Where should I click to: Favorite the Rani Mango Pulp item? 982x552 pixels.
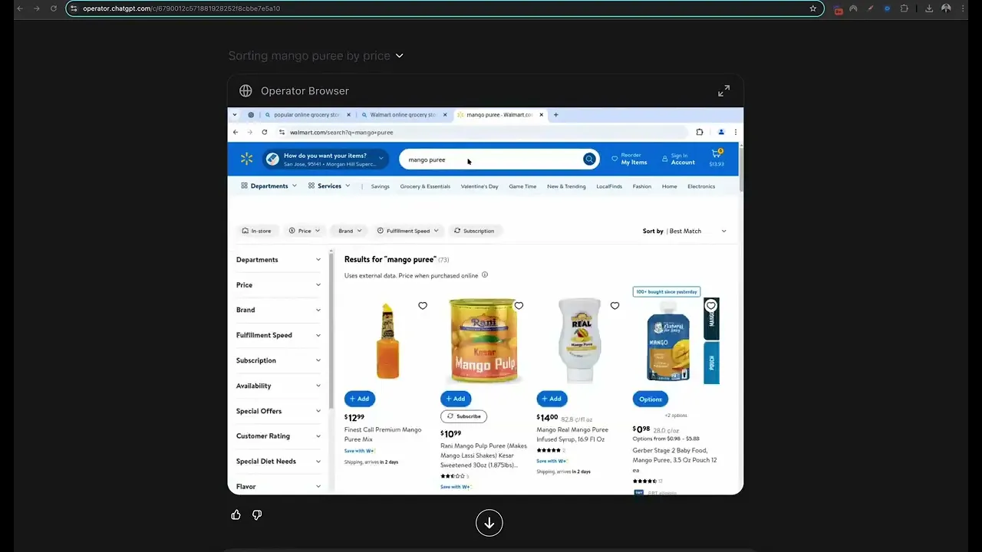click(519, 306)
